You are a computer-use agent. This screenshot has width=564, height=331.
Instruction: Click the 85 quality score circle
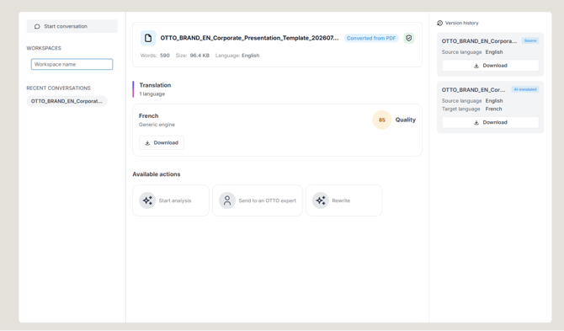point(382,120)
